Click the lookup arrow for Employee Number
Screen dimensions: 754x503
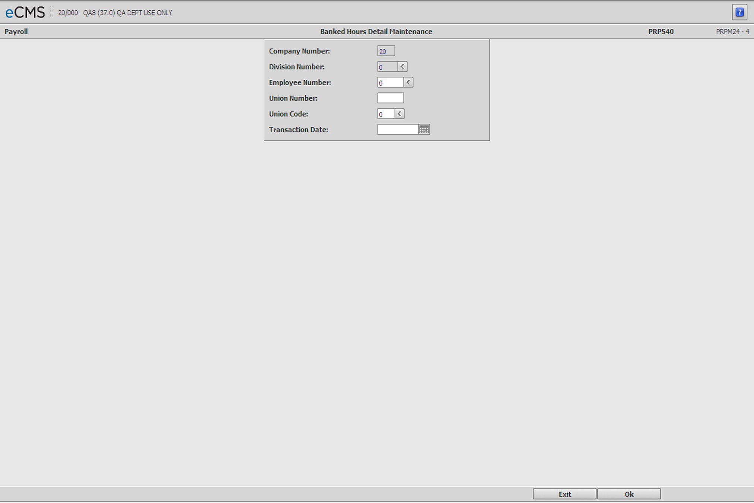tap(408, 82)
